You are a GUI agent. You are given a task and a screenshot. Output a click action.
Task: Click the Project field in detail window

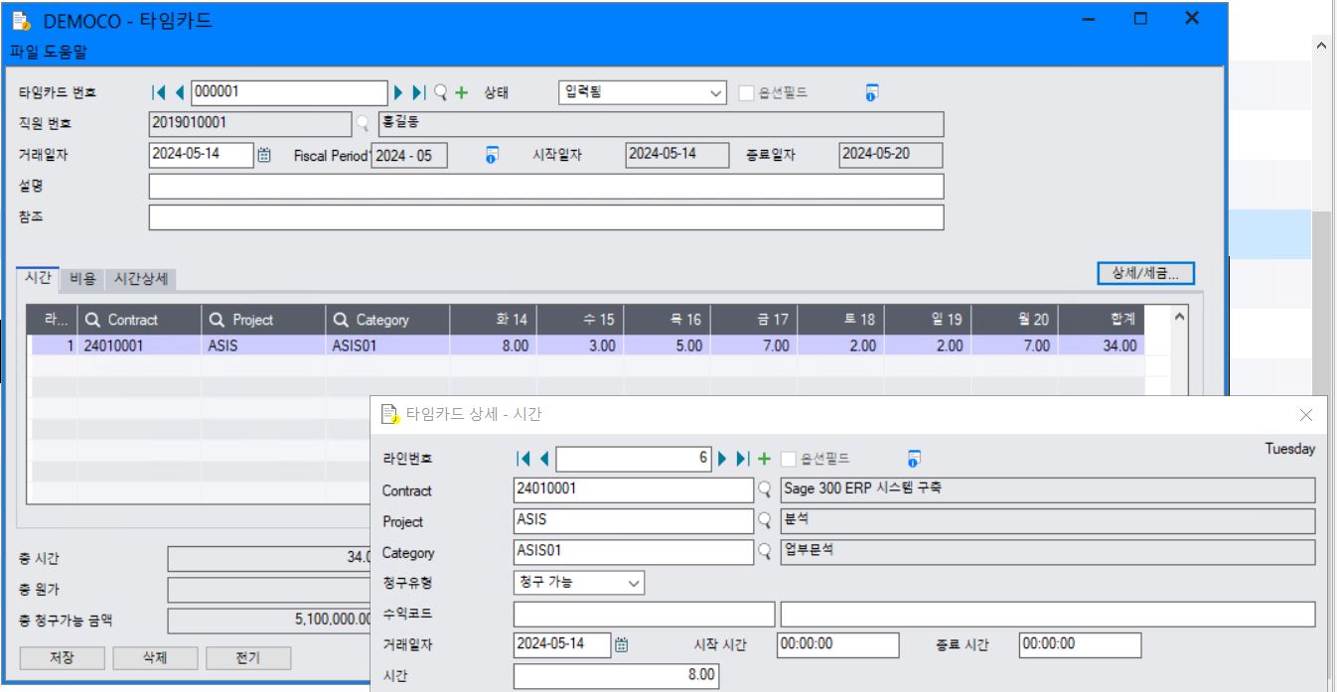coord(634,521)
